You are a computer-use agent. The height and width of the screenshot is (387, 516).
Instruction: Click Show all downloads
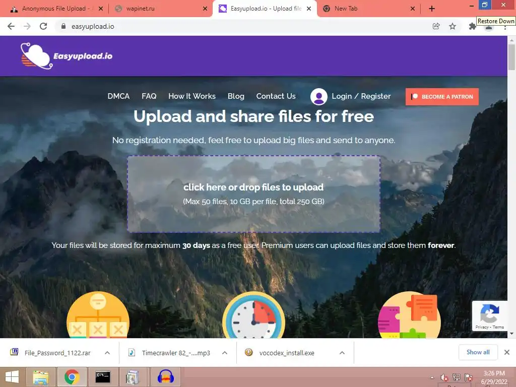pos(478,352)
